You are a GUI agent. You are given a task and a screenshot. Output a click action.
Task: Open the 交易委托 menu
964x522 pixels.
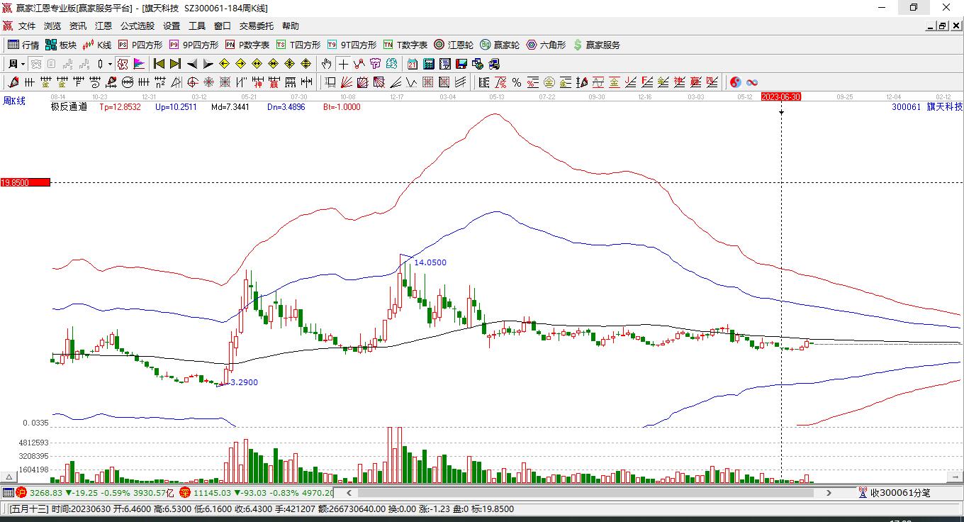click(257, 26)
